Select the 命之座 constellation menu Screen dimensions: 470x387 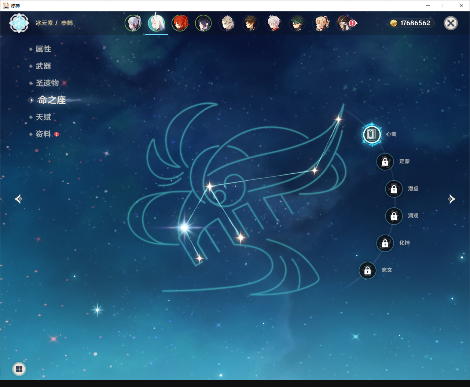click(x=52, y=100)
